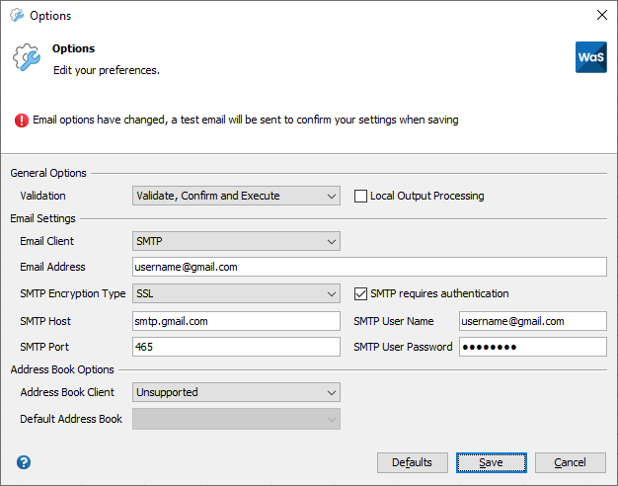Focus the SMTP Host field
The width and height of the screenshot is (618, 486).
pos(236,321)
